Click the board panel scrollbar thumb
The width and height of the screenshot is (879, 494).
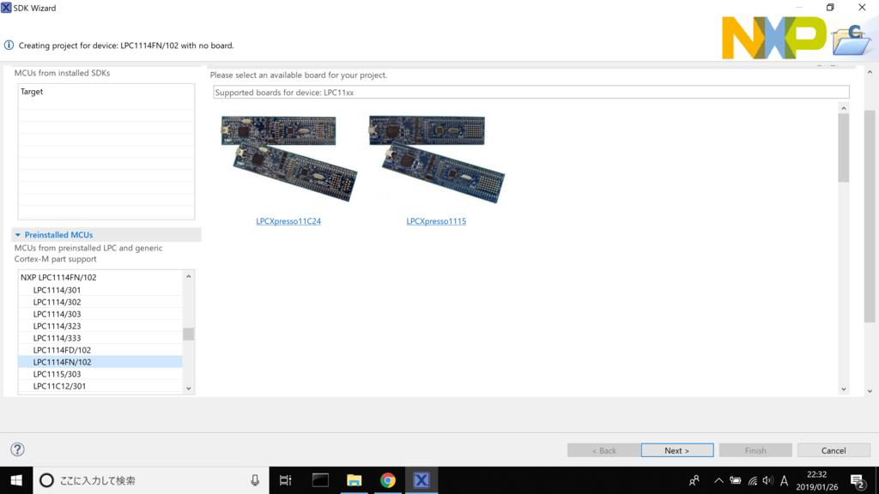pos(844,148)
